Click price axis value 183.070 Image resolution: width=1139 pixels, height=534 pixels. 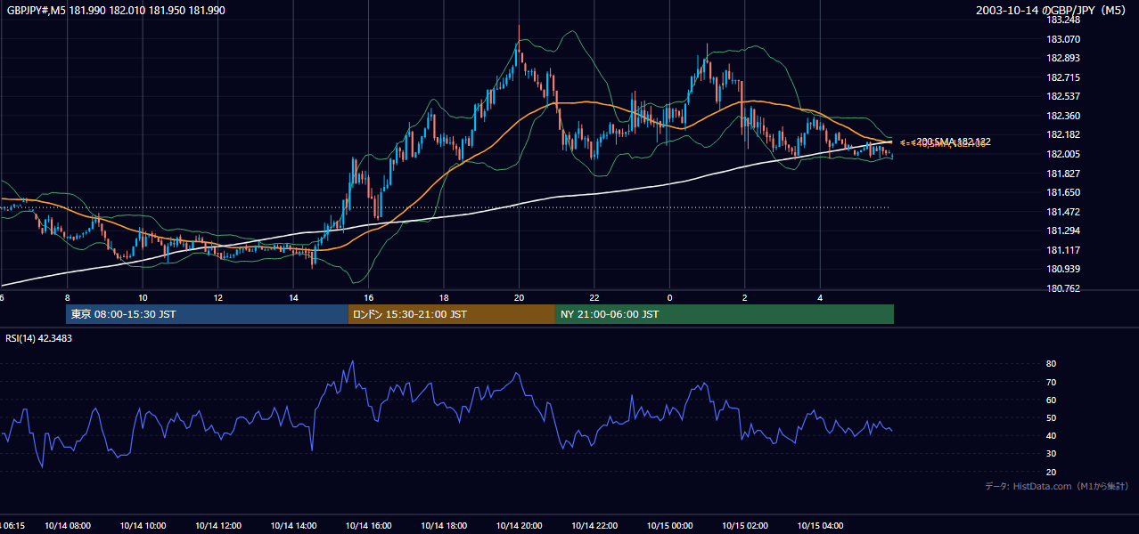coord(1064,39)
